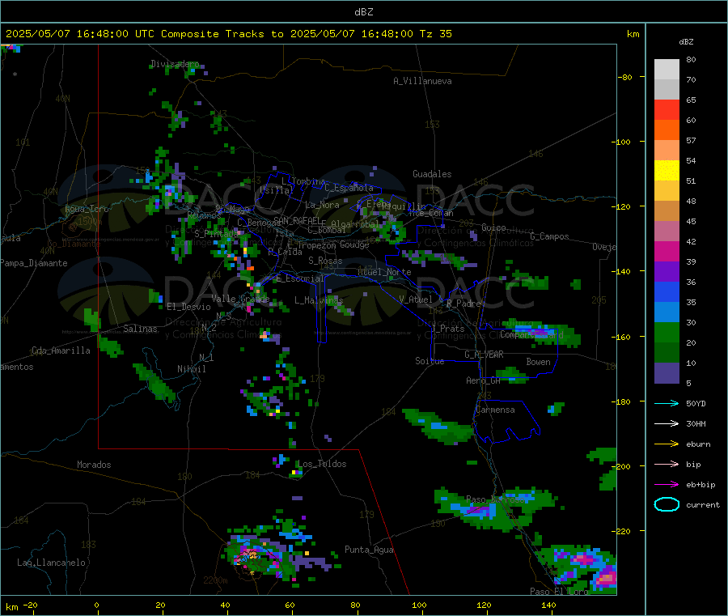Click the 45 dBZ brown-orange swatch
Image resolution: width=728 pixels, height=616 pixels.
click(667, 211)
